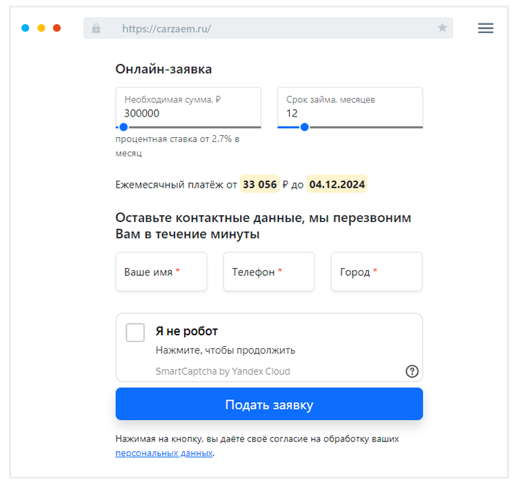Tick the "Я не робот" checkbox

click(x=135, y=332)
